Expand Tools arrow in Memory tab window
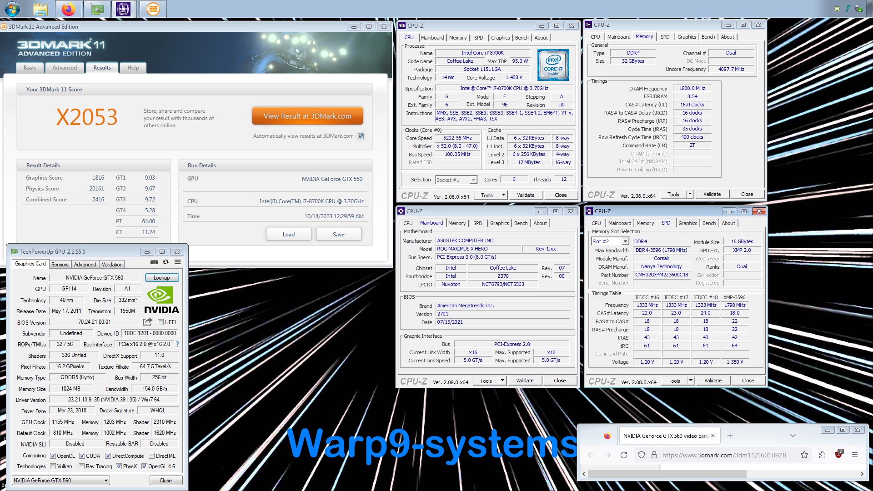Image resolution: width=873 pixels, height=491 pixels. pyautogui.click(x=690, y=194)
